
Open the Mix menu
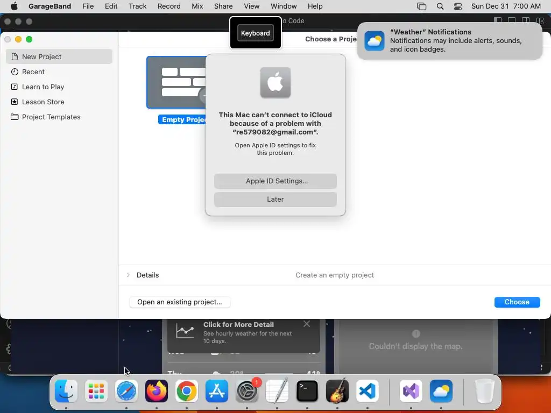[197, 6]
